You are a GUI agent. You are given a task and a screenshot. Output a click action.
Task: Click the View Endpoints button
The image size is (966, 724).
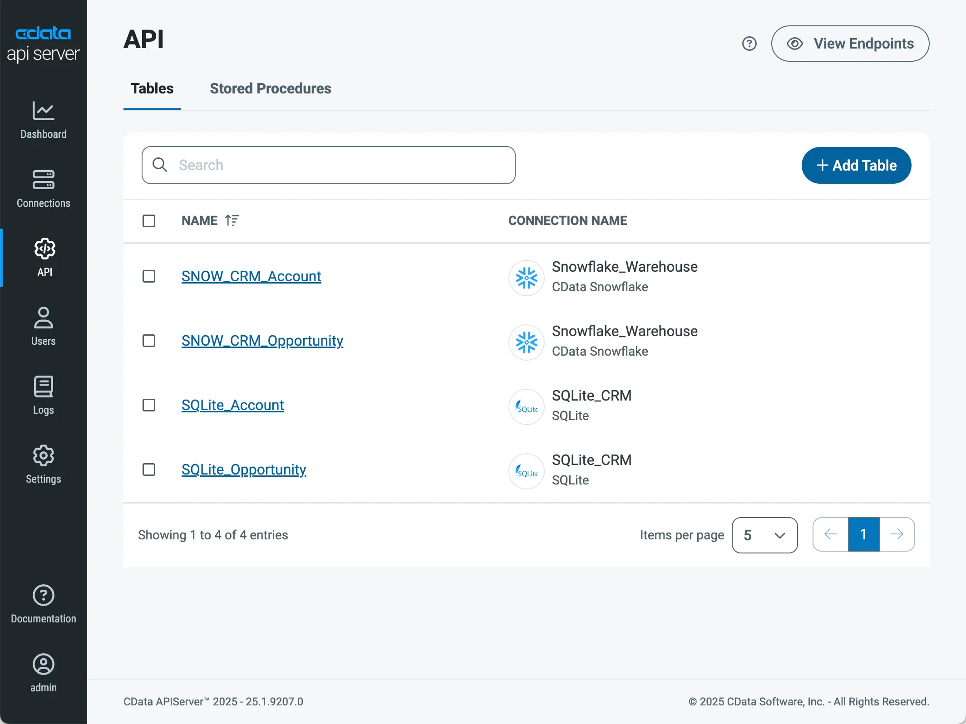pyautogui.click(x=850, y=44)
